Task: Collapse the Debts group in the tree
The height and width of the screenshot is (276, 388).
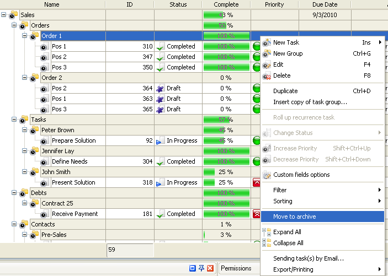Action: (14, 193)
